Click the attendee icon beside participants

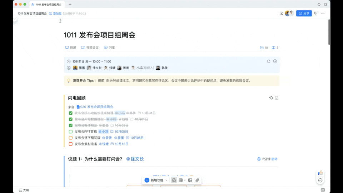[69, 68]
